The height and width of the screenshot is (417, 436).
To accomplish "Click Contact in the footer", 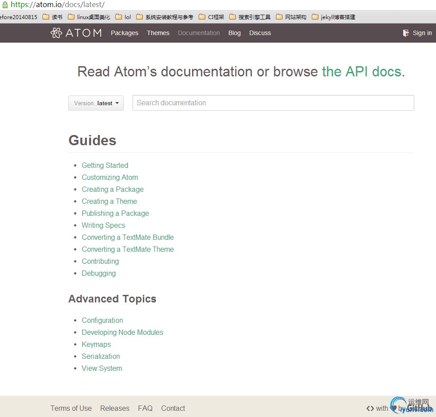I will (173, 409).
